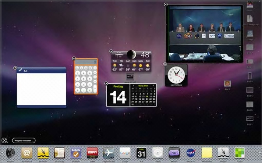Close the DoBeDo to-do list widget
262x163 pixels.
coord(15,68)
